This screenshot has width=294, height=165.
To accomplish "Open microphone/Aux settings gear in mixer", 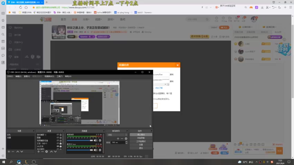I will (x=100, y=150).
